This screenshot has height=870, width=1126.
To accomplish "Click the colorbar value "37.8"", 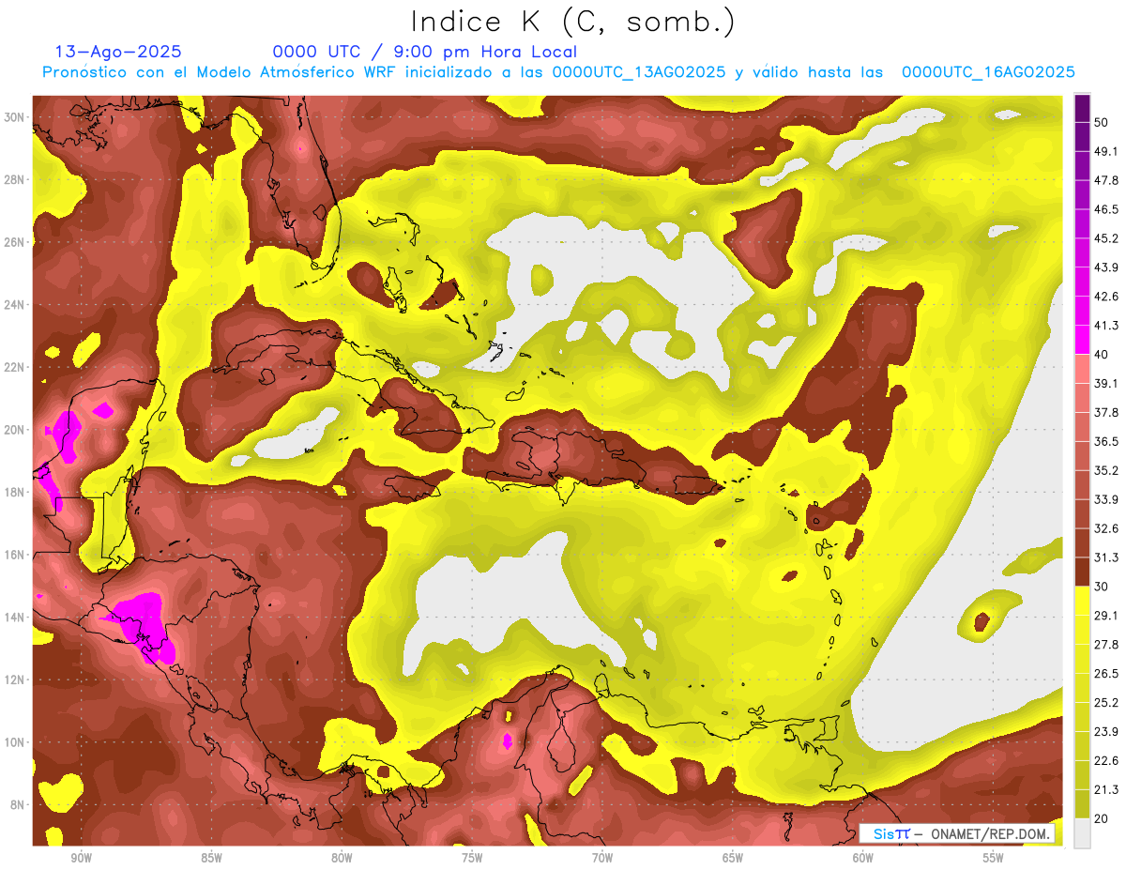I will tap(1106, 413).
